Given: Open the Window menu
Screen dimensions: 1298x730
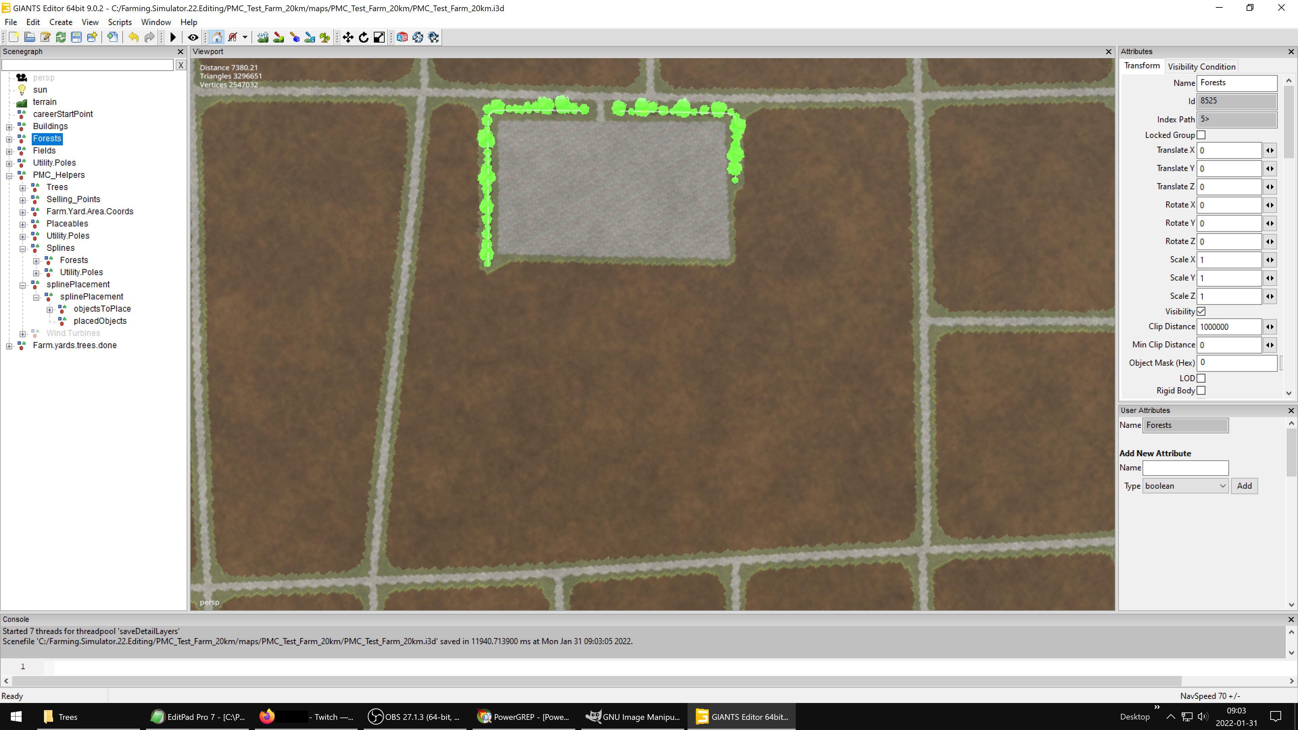Looking at the screenshot, I should (156, 22).
